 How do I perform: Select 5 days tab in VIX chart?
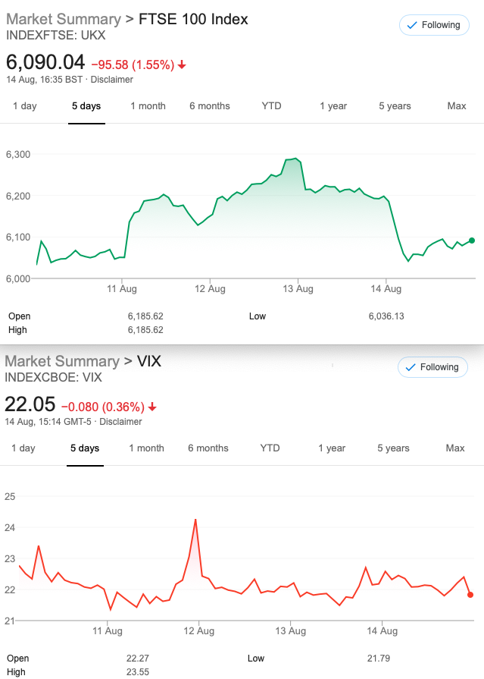point(85,448)
